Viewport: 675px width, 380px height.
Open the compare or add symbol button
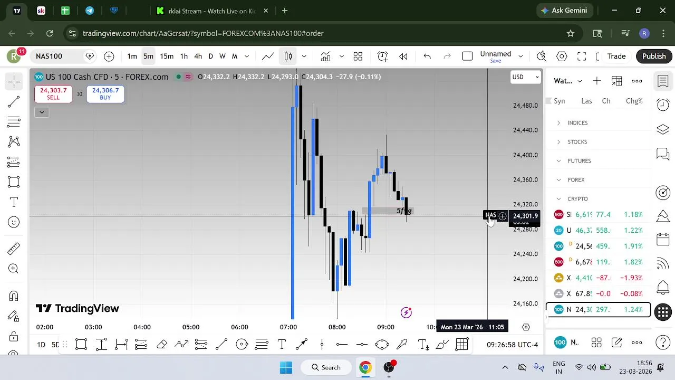[109, 56]
